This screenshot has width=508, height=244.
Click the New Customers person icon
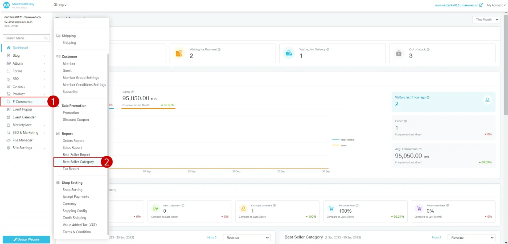pyautogui.click(x=156, y=208)
